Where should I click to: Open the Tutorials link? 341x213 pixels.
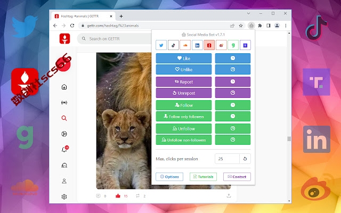203,177
